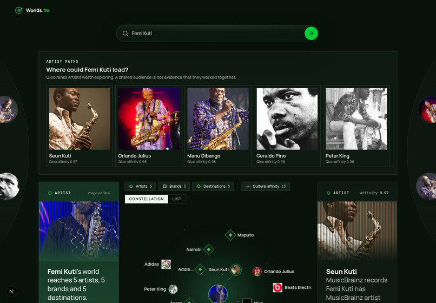Viewport: 436px width, 303px height.
Task: Click the 'Seun Kuti' detail panel title
Action: (x=341, y=272)
